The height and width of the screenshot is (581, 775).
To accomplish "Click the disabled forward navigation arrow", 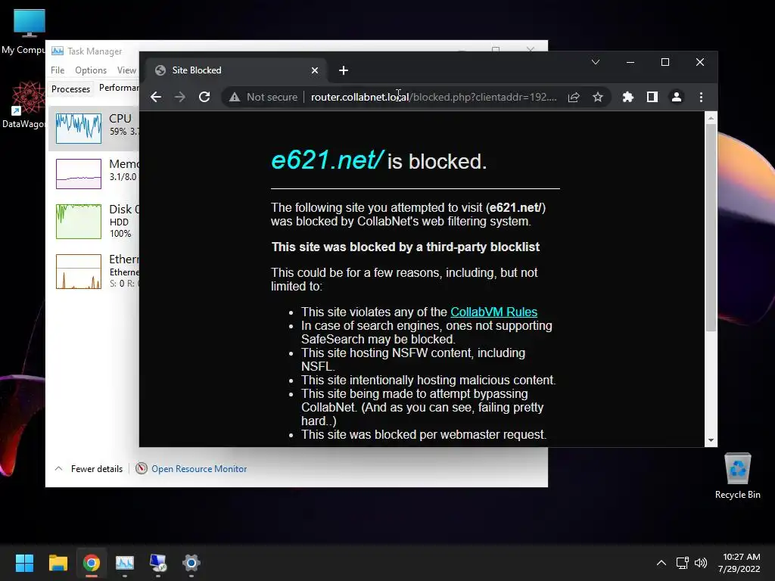I will [x=180, y=97].
